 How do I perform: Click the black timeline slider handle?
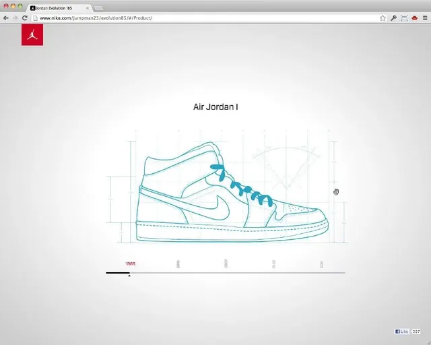coord(129,275)
